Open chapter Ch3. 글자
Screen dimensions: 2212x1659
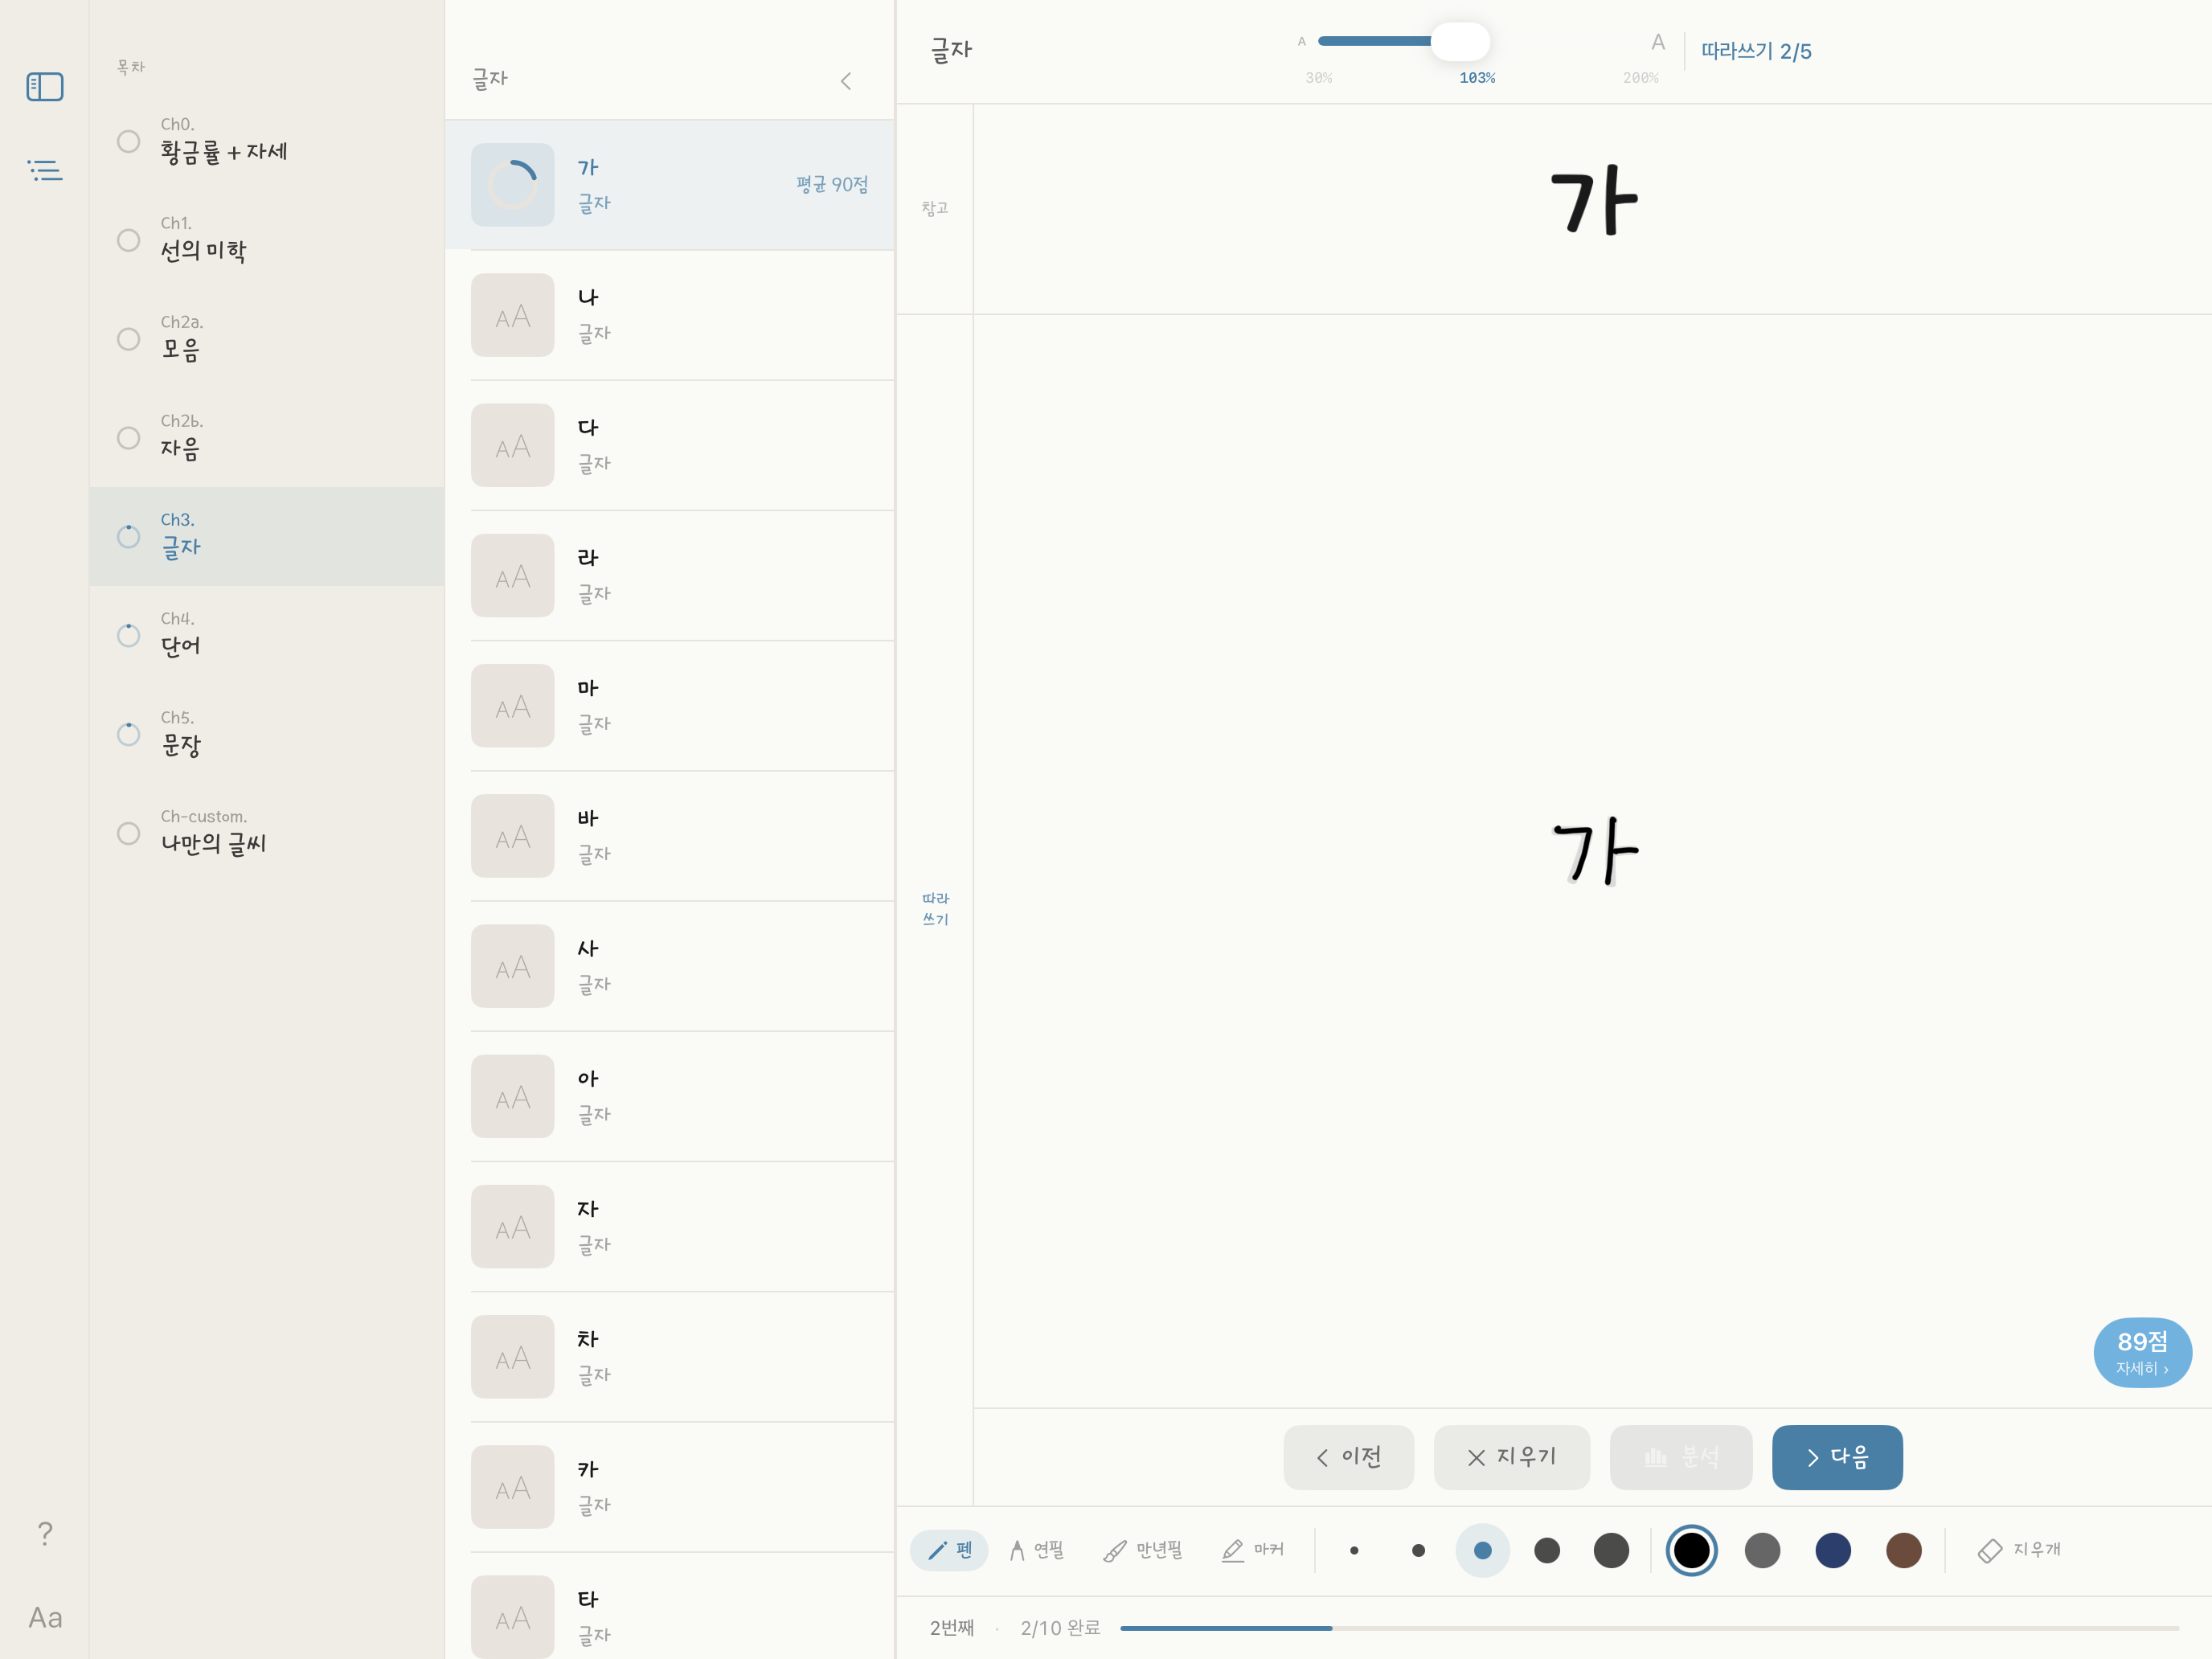[267, 537]
